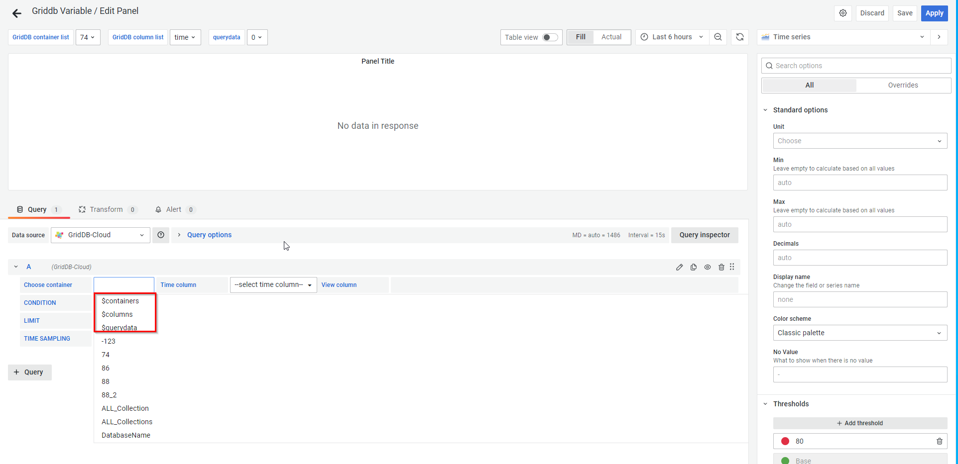Viewport: 958px width, 464px height.
Task: Click the Apply button
Action: coord(934,13)
